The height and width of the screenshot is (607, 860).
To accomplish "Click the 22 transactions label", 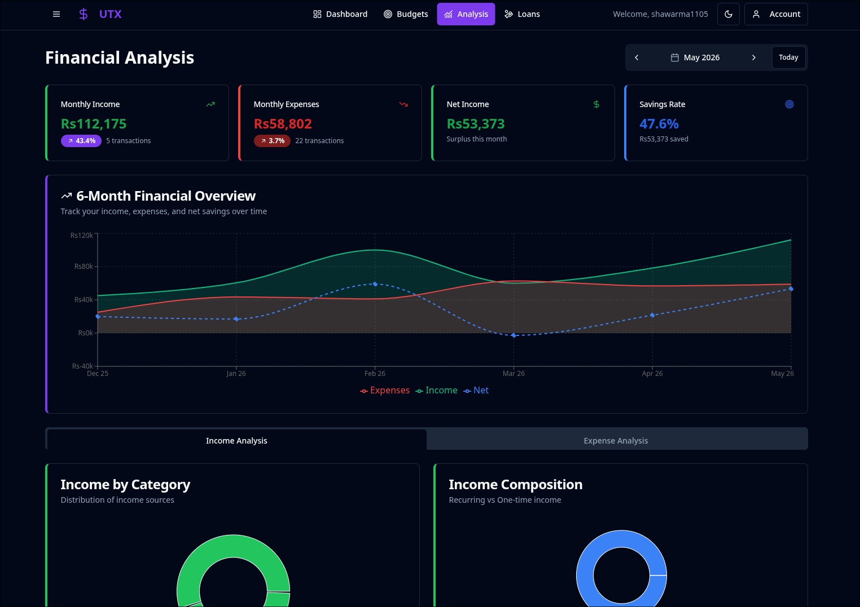I will pyautogui.click(x=319, y=141).
